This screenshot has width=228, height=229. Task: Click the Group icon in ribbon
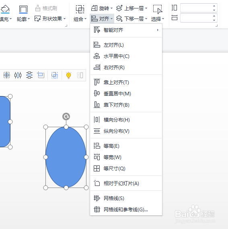point(80,9)
